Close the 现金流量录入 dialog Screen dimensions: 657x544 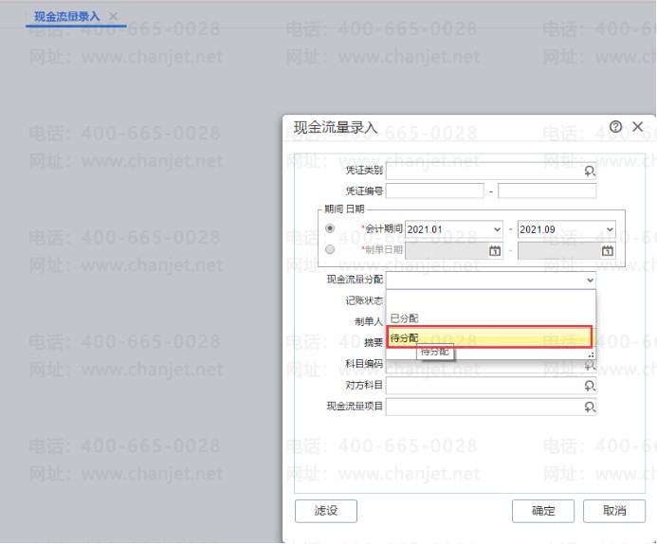(x=638, y=126)
